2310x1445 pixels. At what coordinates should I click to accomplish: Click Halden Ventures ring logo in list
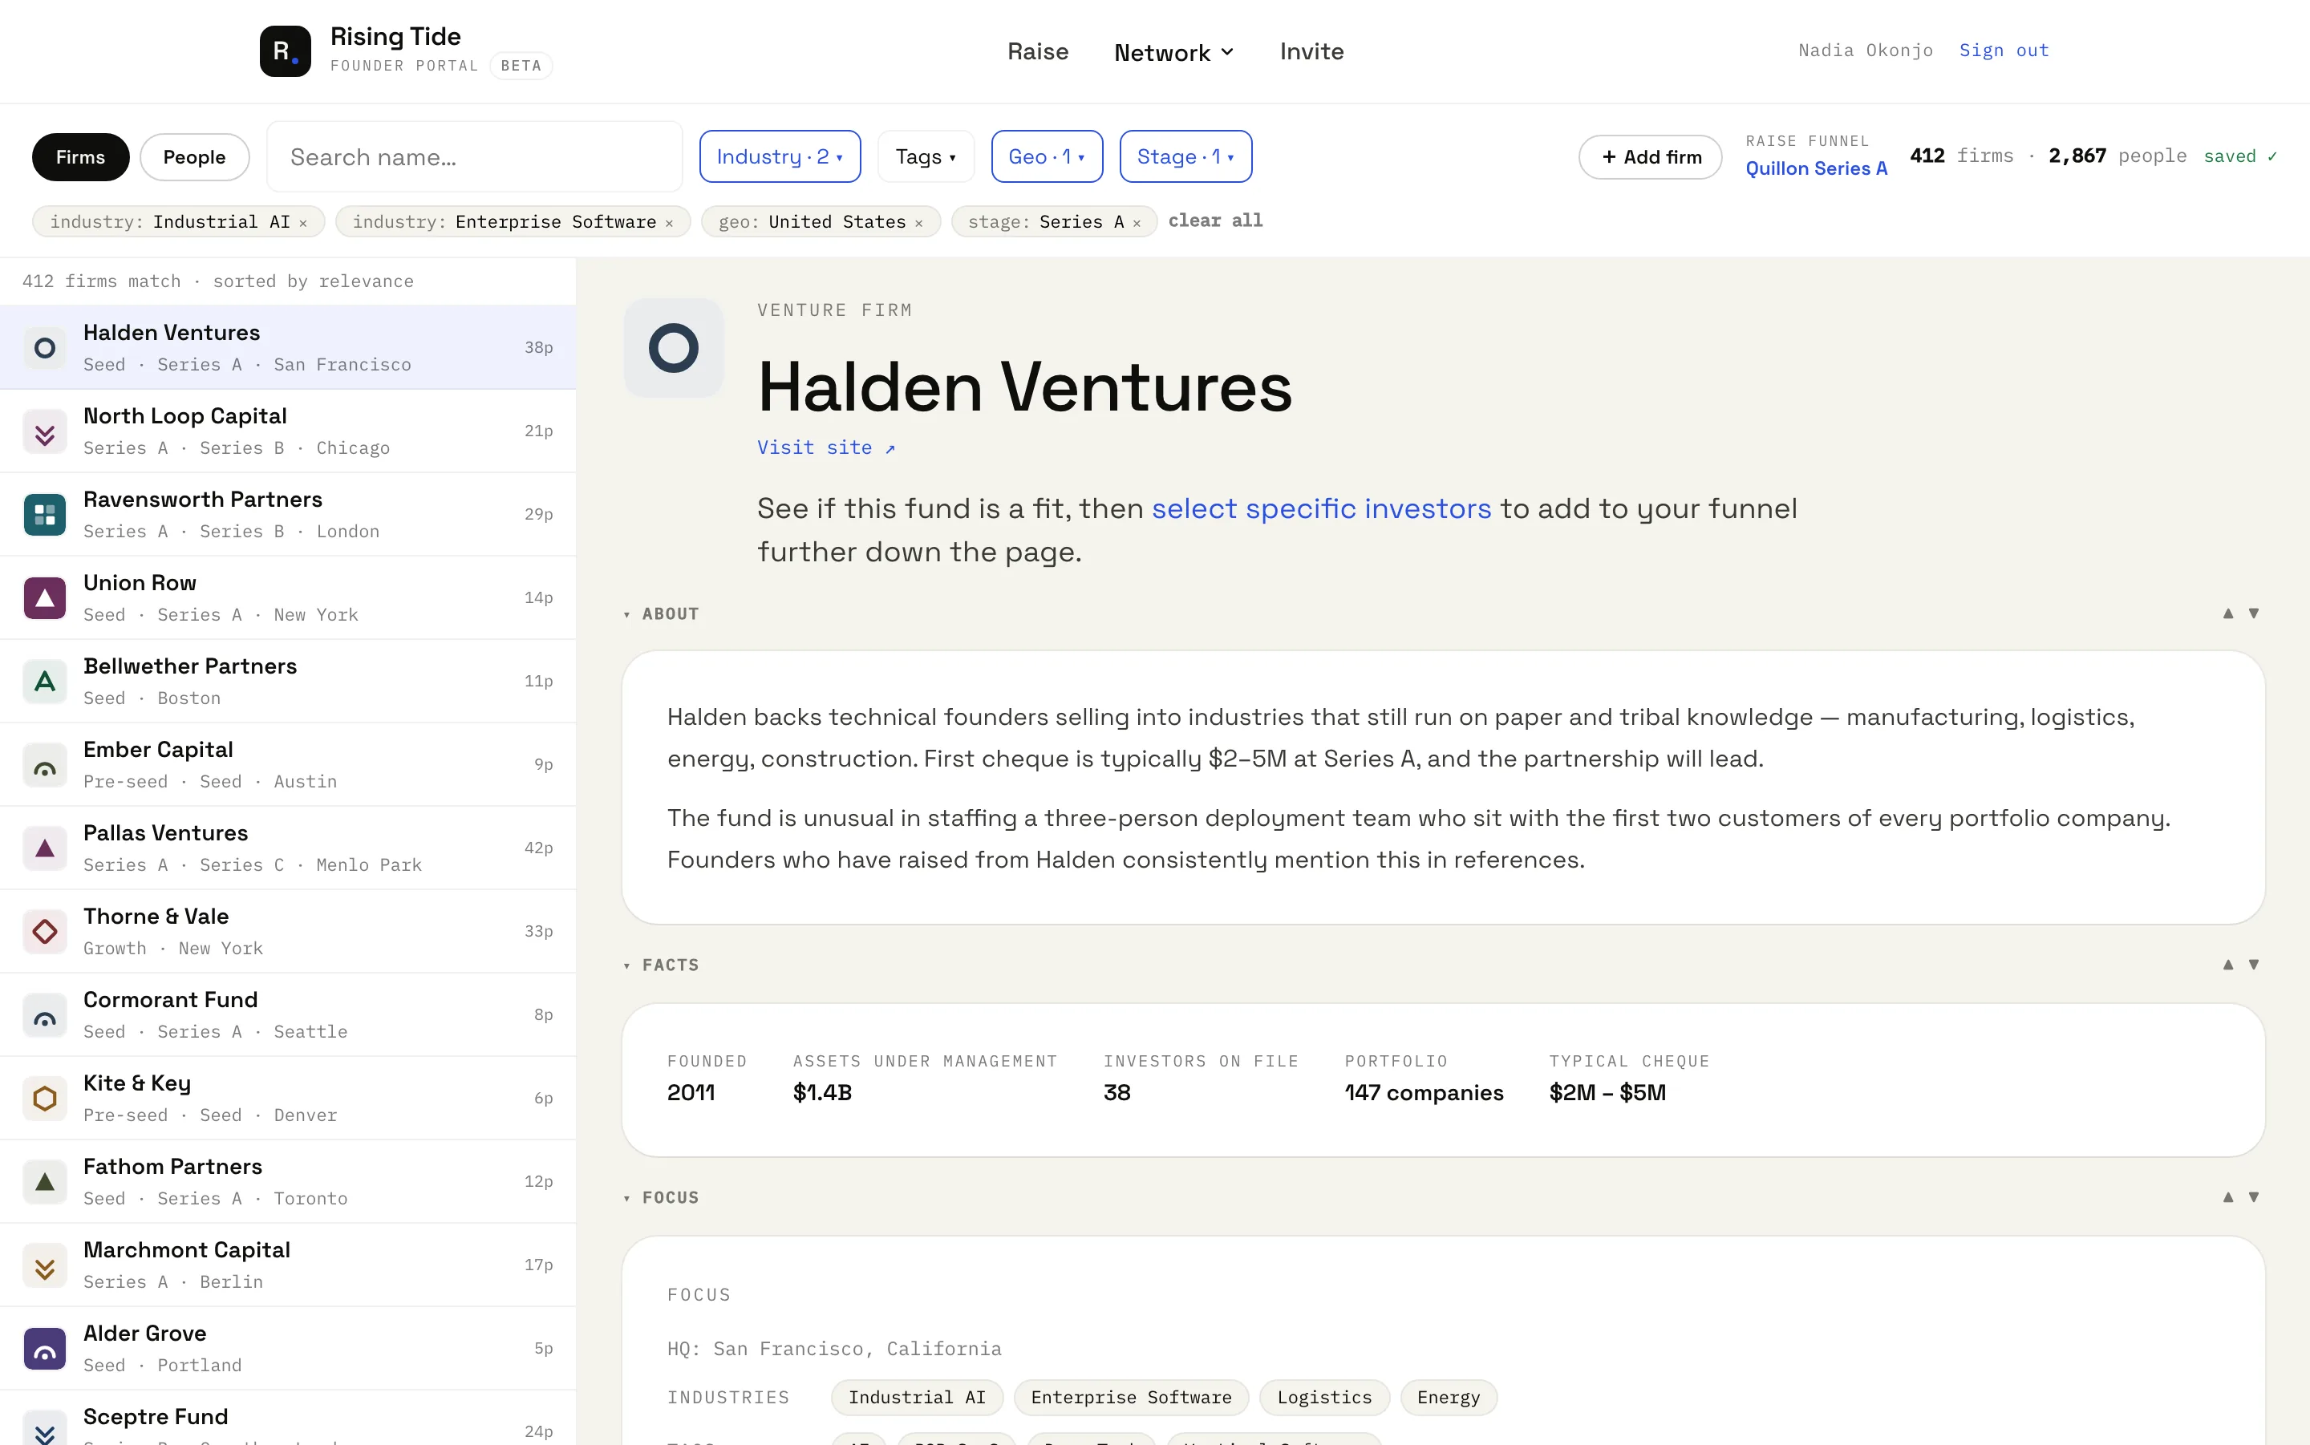[45, 348]
